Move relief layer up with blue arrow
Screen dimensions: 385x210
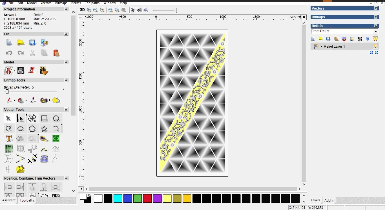[x=371, y=53]
